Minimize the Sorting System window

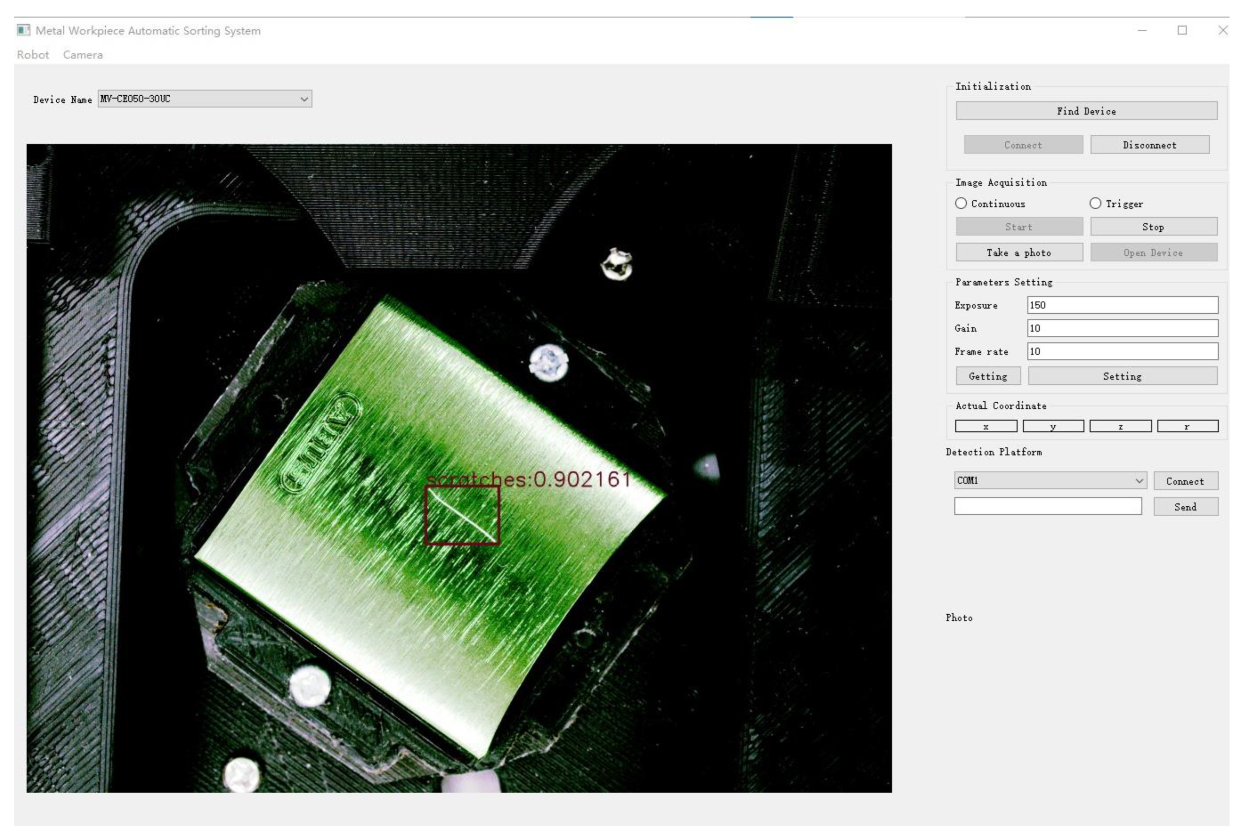coord(1142,31)
